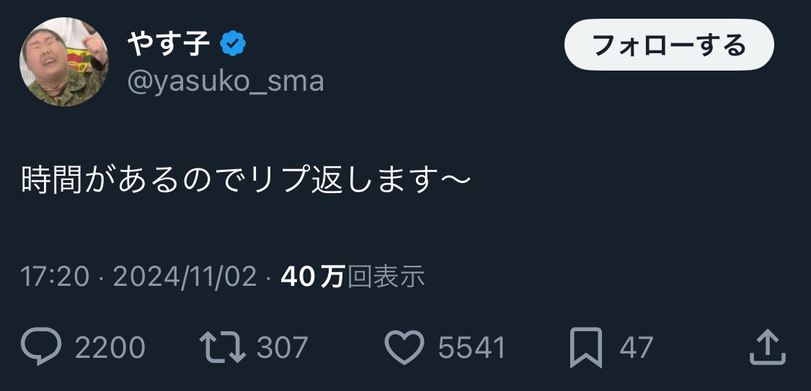Open the やす子 profile picture
Image resolution: width=811 pixels, height=391 pixels.
point(63,61)
